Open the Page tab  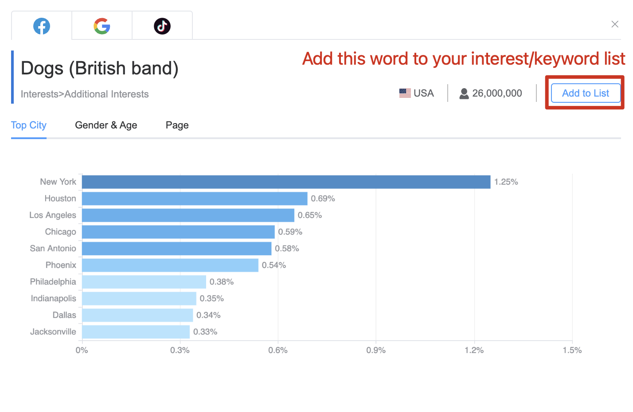pos(177,125)
